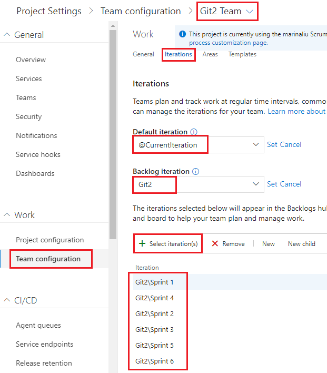Click the blue info banner icon
Viewport: 327px width, 373px height.
[182, 34]
